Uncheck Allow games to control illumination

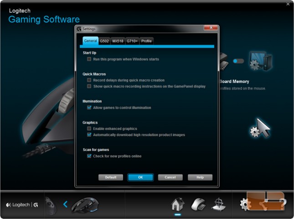click(x=89, y=108)
